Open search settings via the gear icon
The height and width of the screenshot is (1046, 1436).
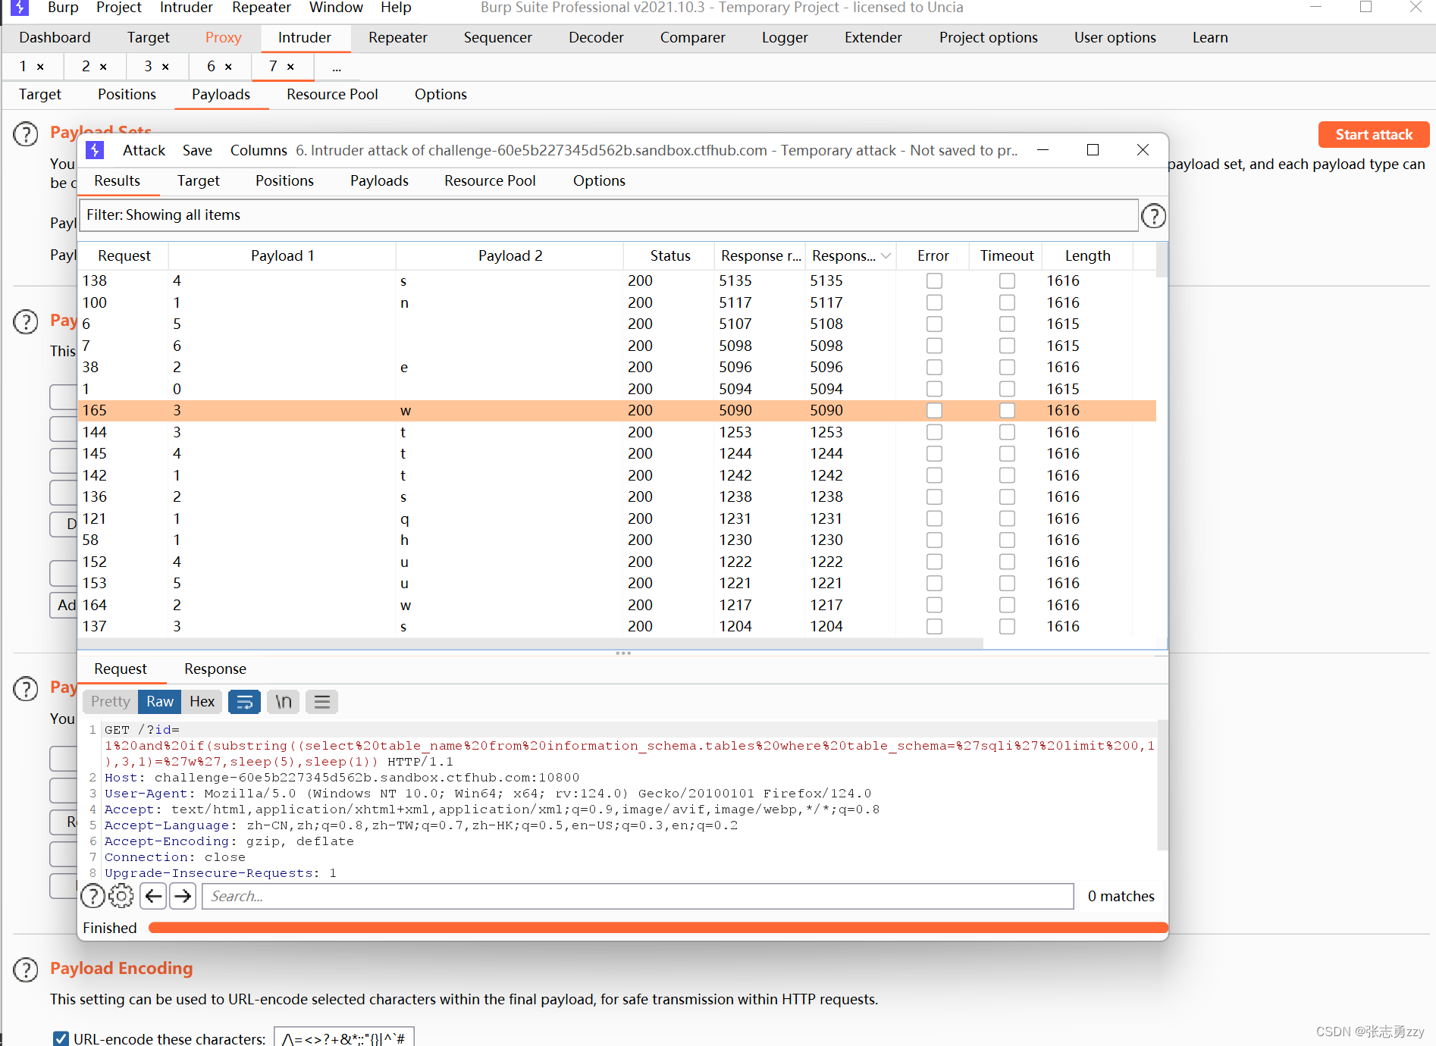tap(121, 896)
